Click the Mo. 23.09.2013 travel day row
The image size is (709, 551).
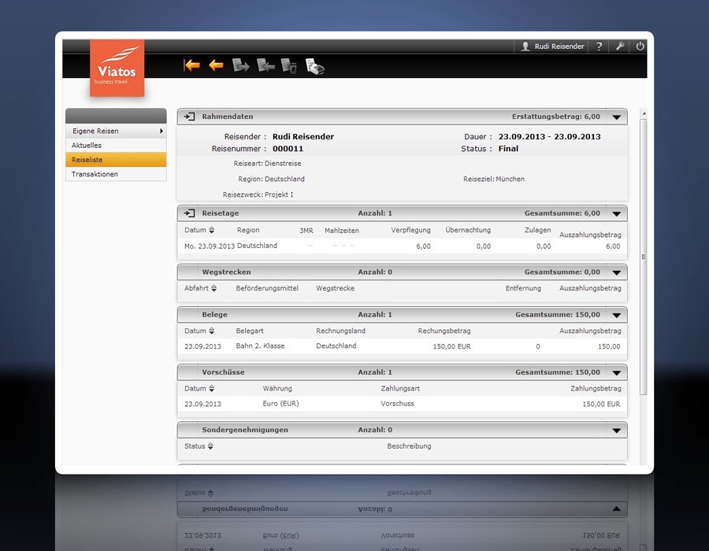tap(402, 246)
